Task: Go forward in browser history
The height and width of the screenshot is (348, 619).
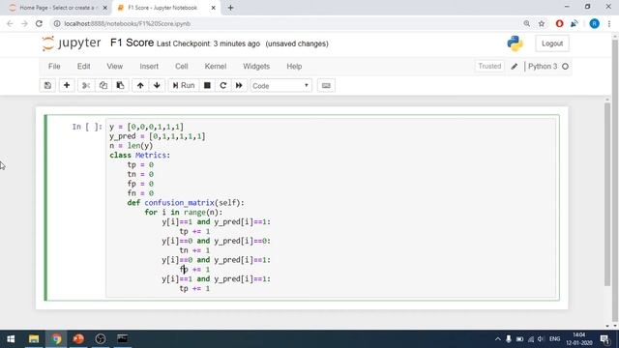Action: (x=24, y=23)
